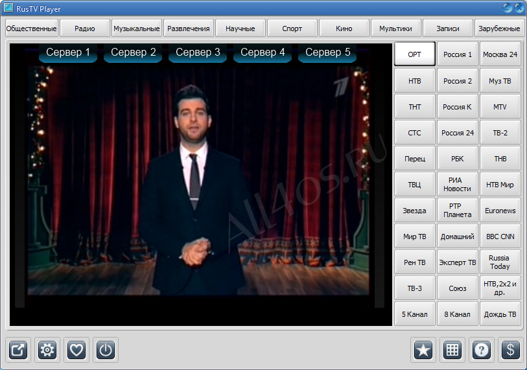Switch to the Записи tab
Viewport: 527px width, 370px height.
click(x=447, y=29)
